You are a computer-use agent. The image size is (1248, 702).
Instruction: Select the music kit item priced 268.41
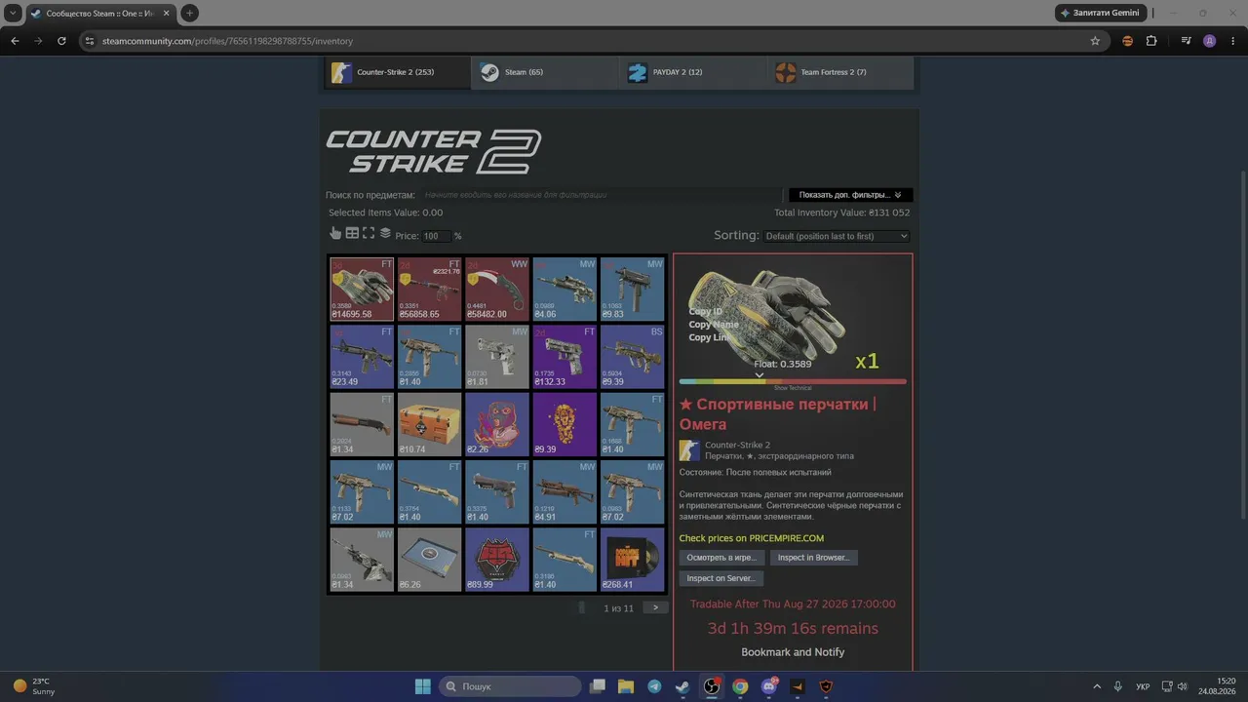633,560
